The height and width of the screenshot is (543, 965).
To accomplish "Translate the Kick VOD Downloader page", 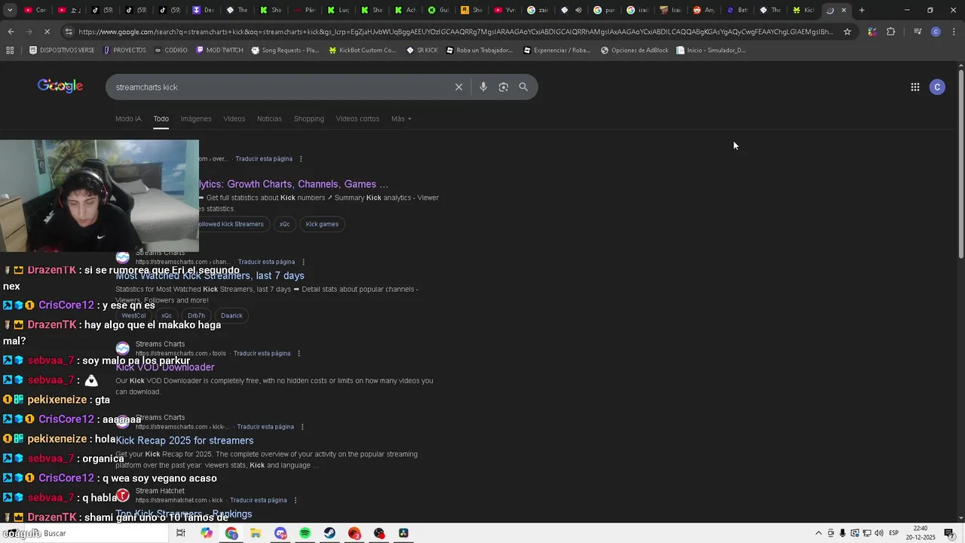I will [262, 353].
